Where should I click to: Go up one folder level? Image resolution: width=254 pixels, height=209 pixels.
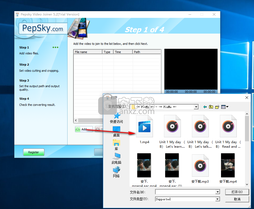[x=211, y=107]
